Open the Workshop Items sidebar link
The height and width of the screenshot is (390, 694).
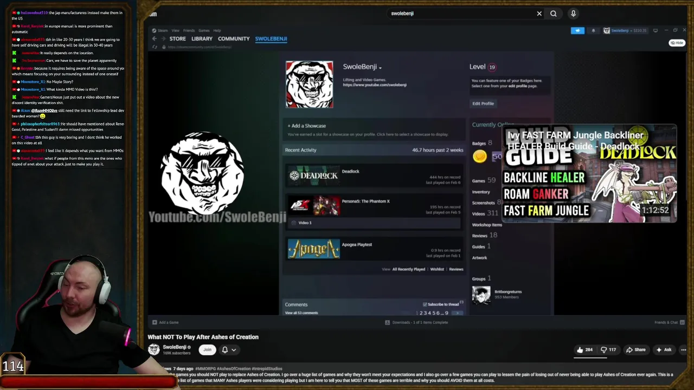pyautogui.click(x=487, y=225)
